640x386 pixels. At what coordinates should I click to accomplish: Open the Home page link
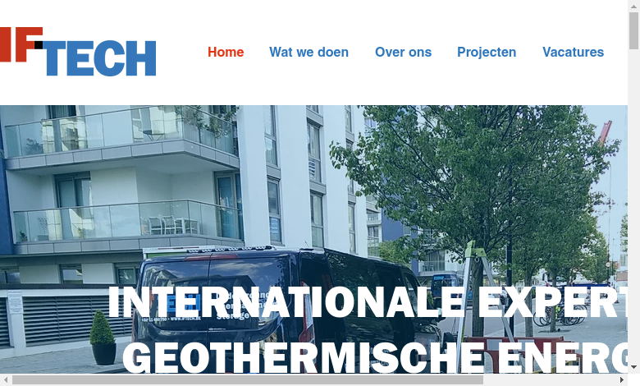click(x=226, y=52)
